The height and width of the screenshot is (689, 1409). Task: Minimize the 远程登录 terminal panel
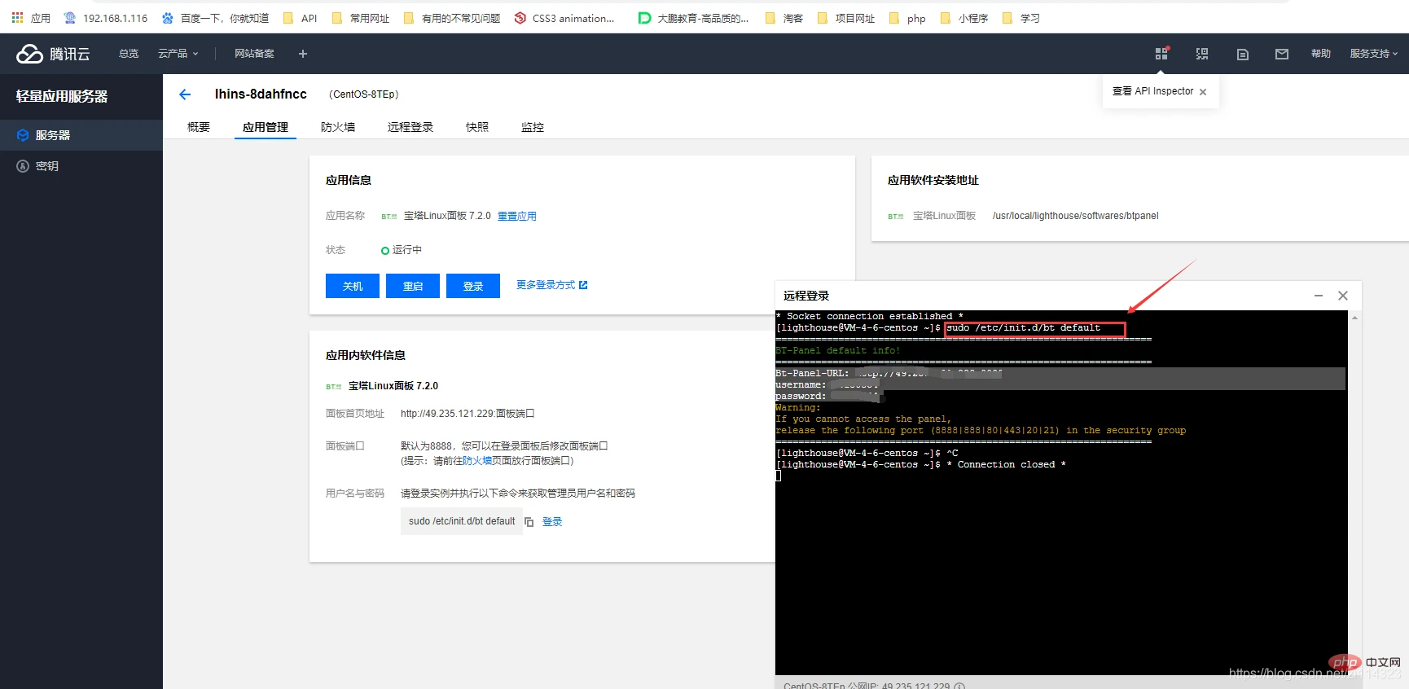click(1319, 296)
